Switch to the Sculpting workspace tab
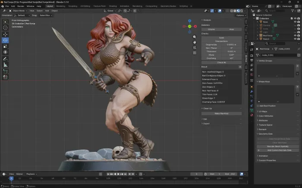Screen dimensions: 302x188 (x=73, y=6)
